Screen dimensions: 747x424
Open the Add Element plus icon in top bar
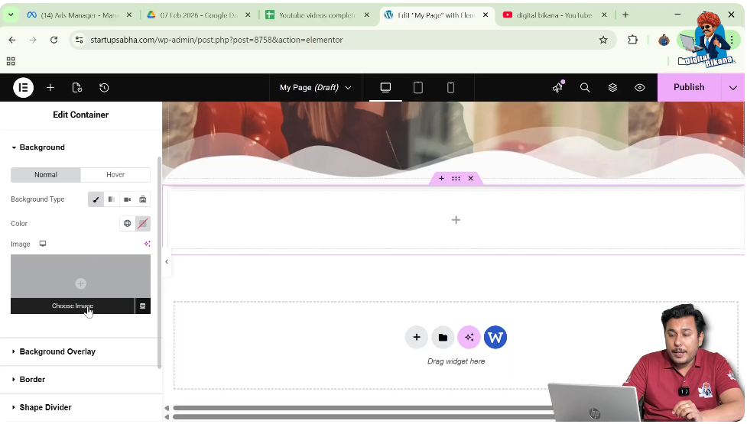[50, 88]
